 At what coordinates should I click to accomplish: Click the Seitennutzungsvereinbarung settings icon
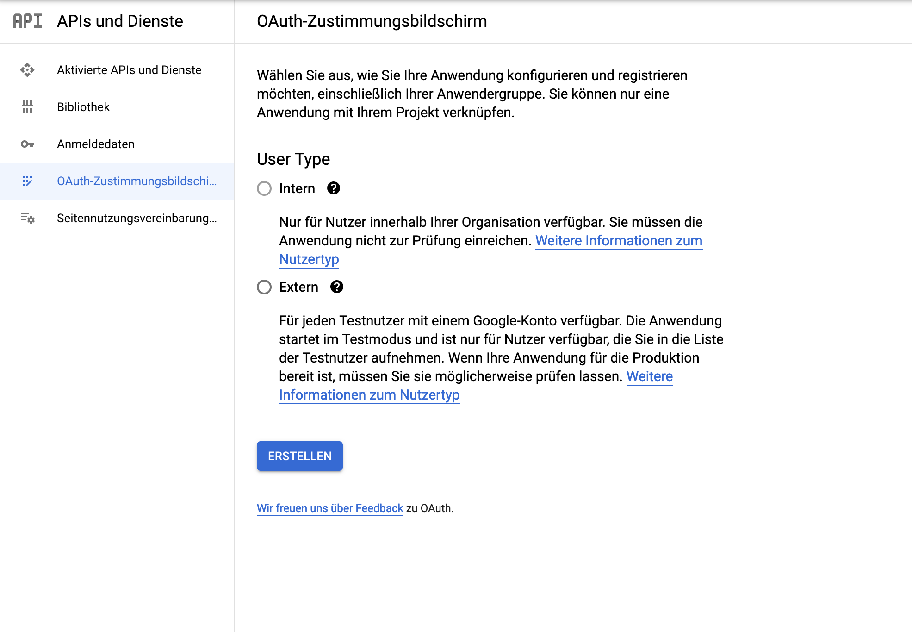click(27, 218)
